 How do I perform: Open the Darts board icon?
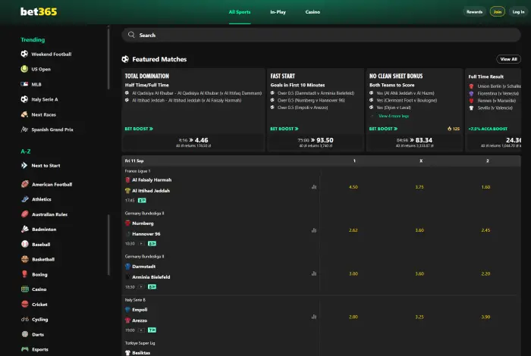[25, 334]
